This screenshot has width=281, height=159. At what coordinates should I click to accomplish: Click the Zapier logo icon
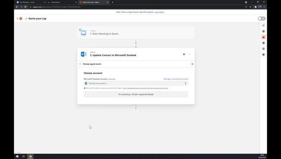tap(21, 18)
